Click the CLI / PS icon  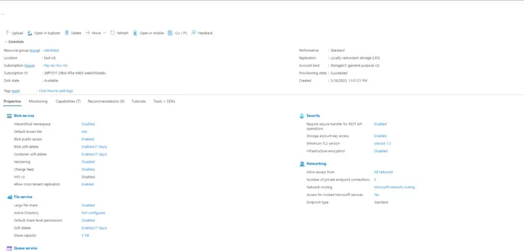(x=170, y=33)
